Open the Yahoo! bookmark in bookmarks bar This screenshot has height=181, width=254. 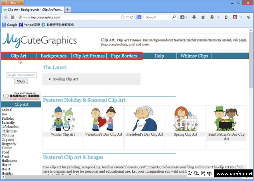click(x=30, y=25)
